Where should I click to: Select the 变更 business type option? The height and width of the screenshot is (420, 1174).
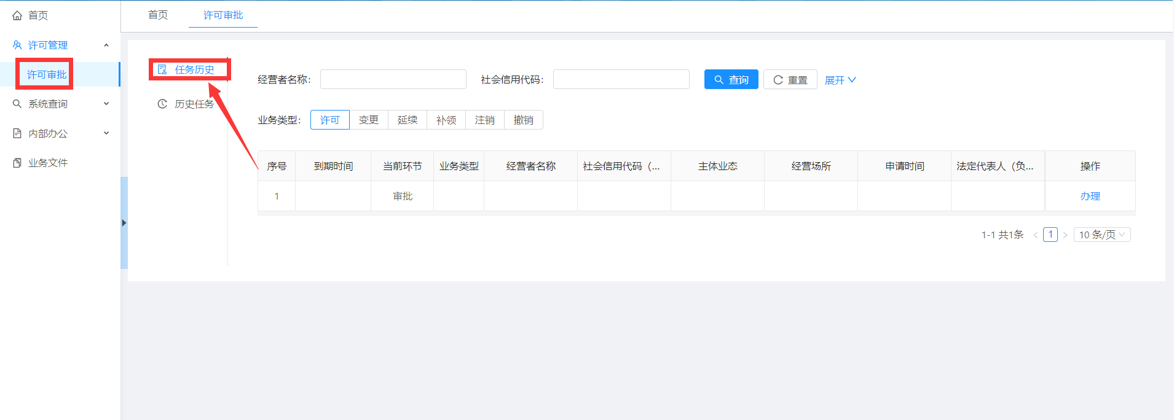369,120
